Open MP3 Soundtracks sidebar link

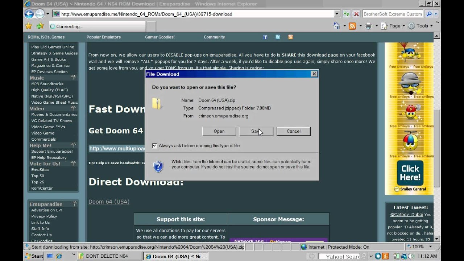[47, 84]
